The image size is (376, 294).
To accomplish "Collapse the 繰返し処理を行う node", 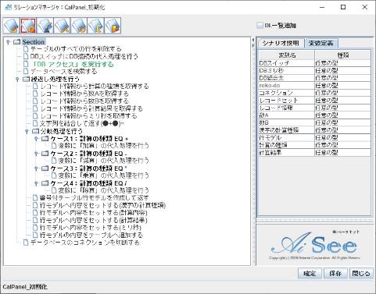I will (x=17, y=79).
